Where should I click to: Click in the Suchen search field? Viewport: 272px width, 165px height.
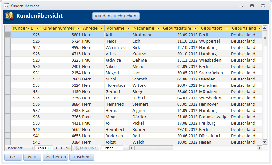click(x=111, y=148)
